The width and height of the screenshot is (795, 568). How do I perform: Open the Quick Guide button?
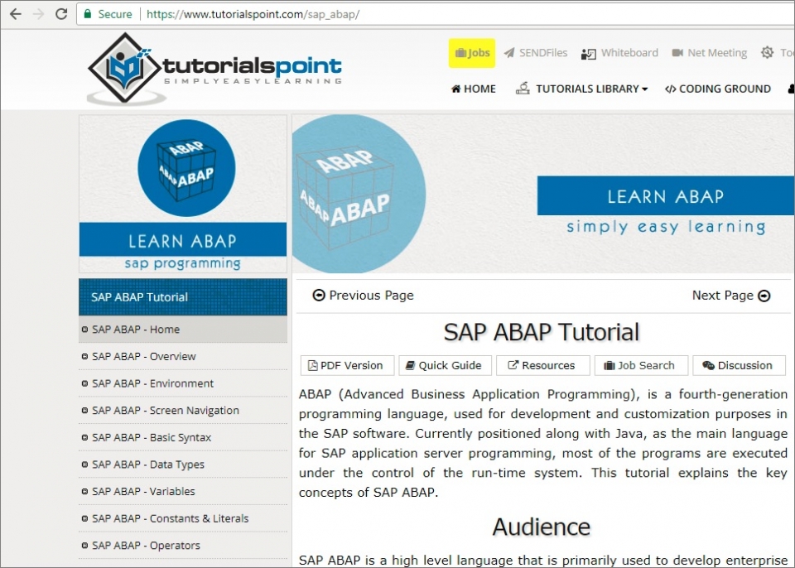click(446, 365)
